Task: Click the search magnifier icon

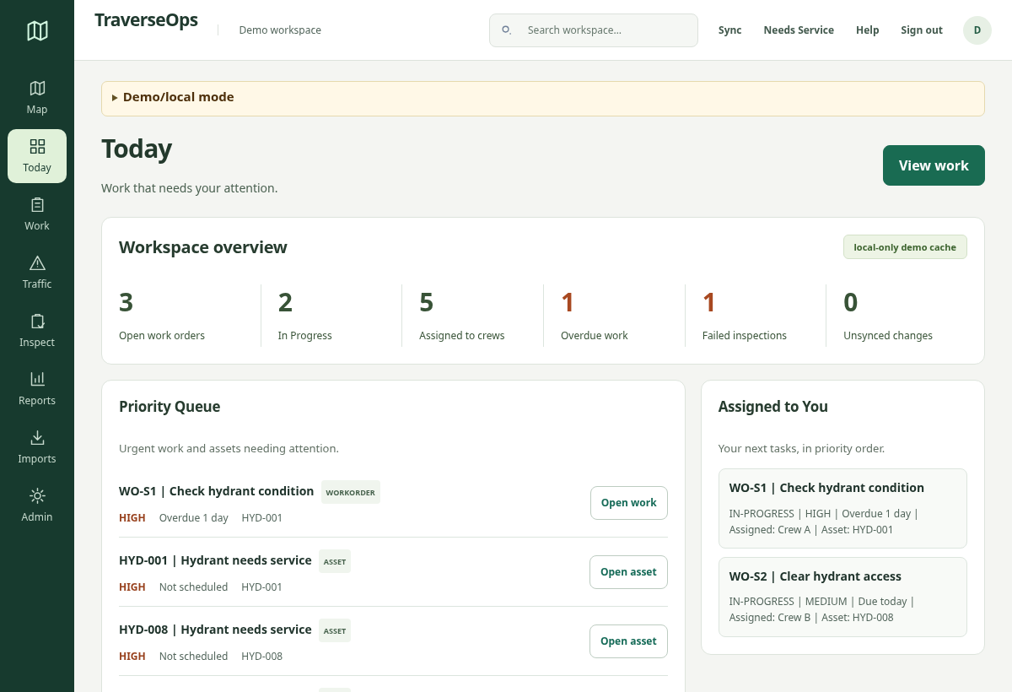Action: click(x=507, y=30)
